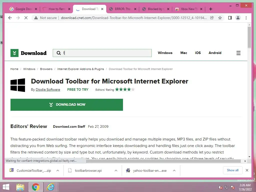Click the site search input field
This screenshot has height=192, width=256.
point(102,53)
